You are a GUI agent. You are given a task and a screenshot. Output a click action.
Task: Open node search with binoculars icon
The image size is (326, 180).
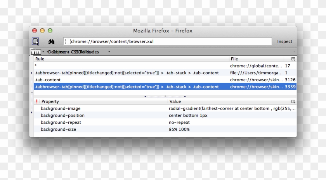(51, 41)
